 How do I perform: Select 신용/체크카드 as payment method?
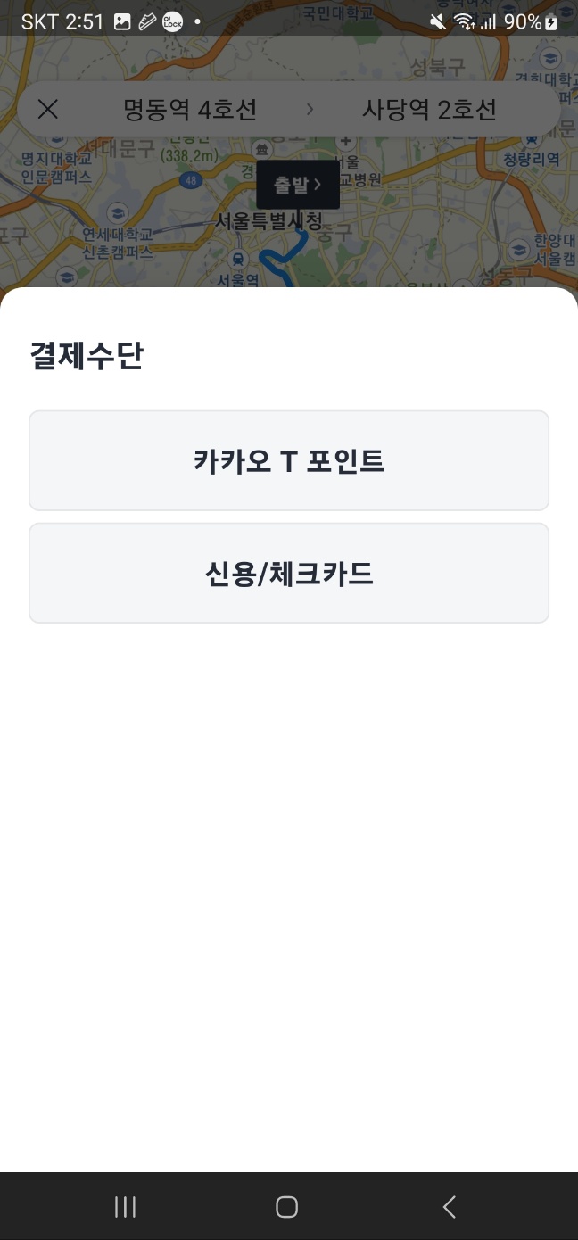289,573
